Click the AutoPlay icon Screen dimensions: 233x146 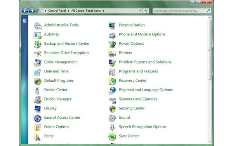(38, 35)
